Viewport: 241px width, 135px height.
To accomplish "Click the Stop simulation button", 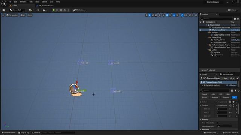I will (x=61, y=10).
